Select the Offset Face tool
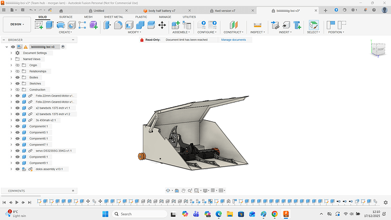391x220 pixels. click(151, 25)
